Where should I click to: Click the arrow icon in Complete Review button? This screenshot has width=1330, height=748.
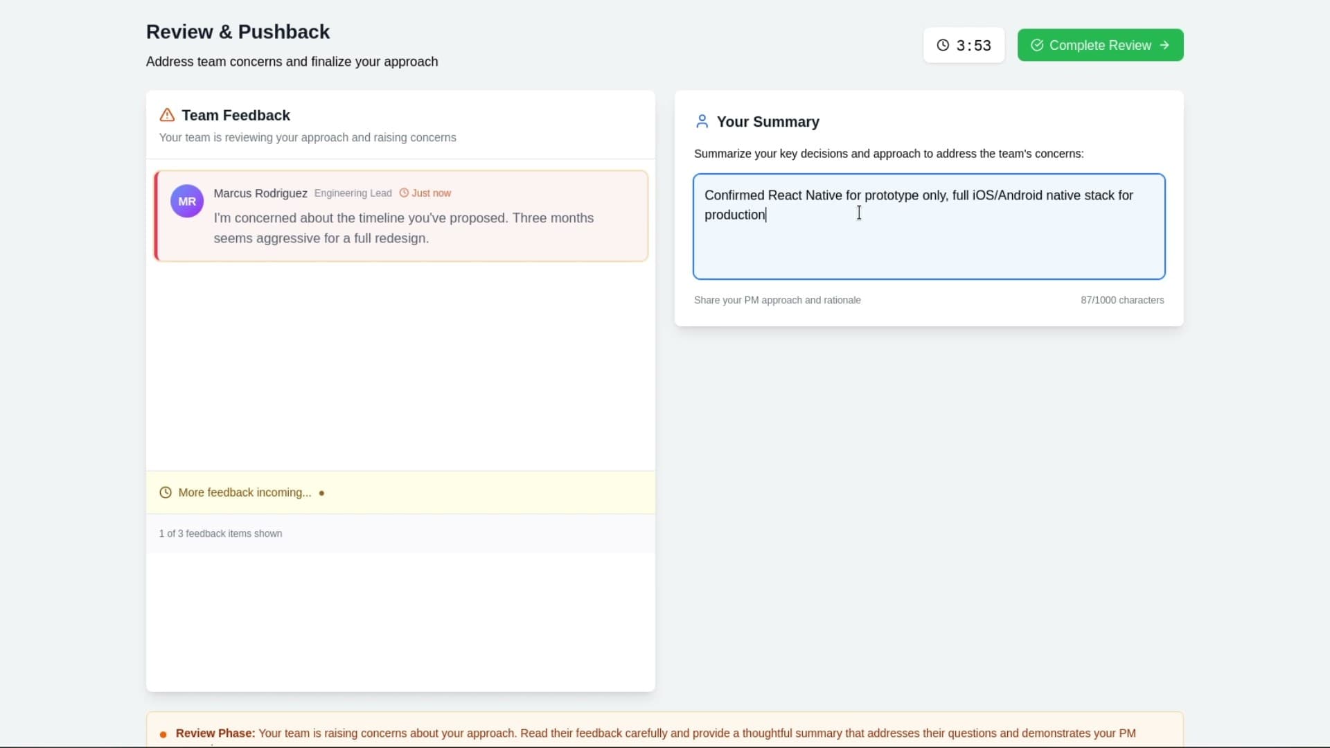click(1164, 45)
